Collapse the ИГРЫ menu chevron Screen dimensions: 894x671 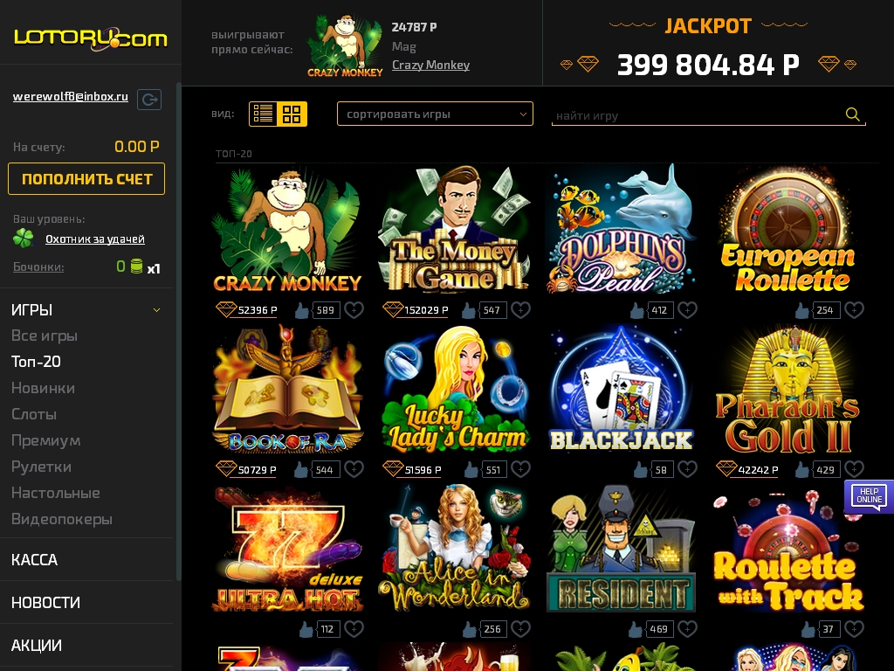pyautogui.click(x=157, y=310)
